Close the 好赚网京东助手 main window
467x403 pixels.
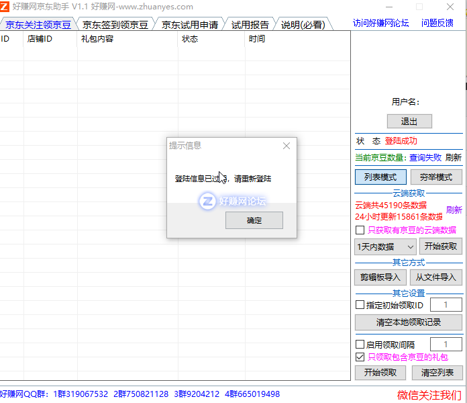[450, 7]
